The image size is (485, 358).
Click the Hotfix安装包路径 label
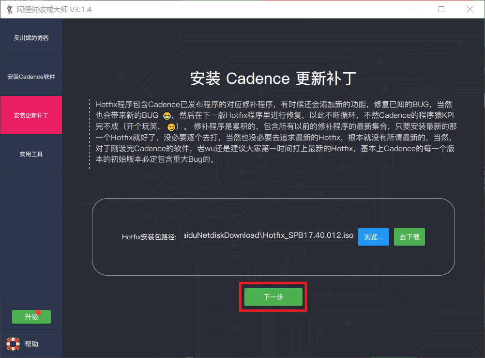[x=149, y=237]
